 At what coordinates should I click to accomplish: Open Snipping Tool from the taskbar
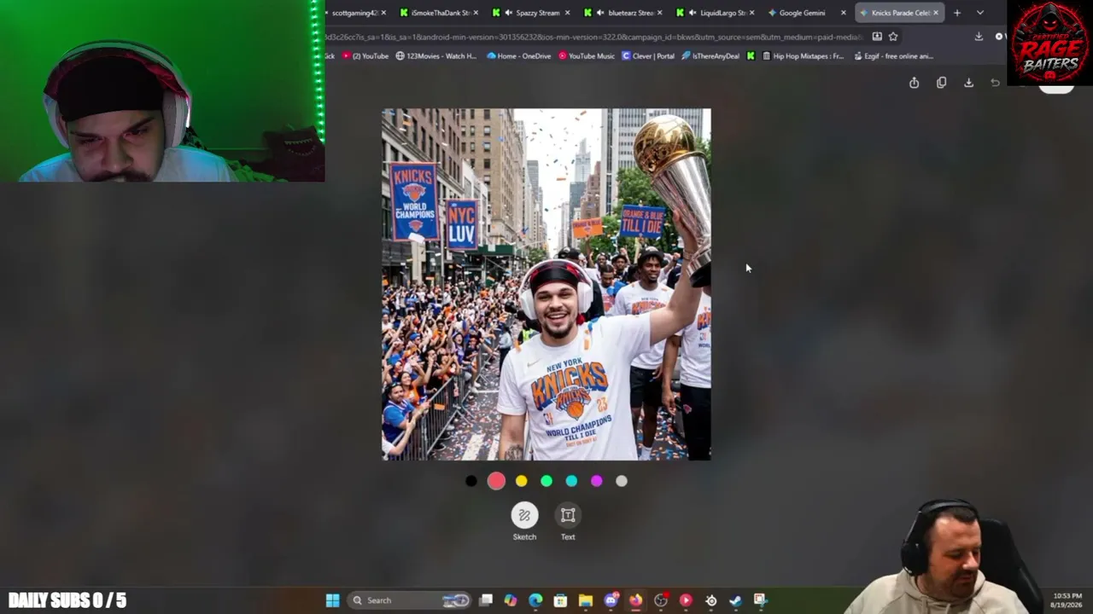point(760,600)
